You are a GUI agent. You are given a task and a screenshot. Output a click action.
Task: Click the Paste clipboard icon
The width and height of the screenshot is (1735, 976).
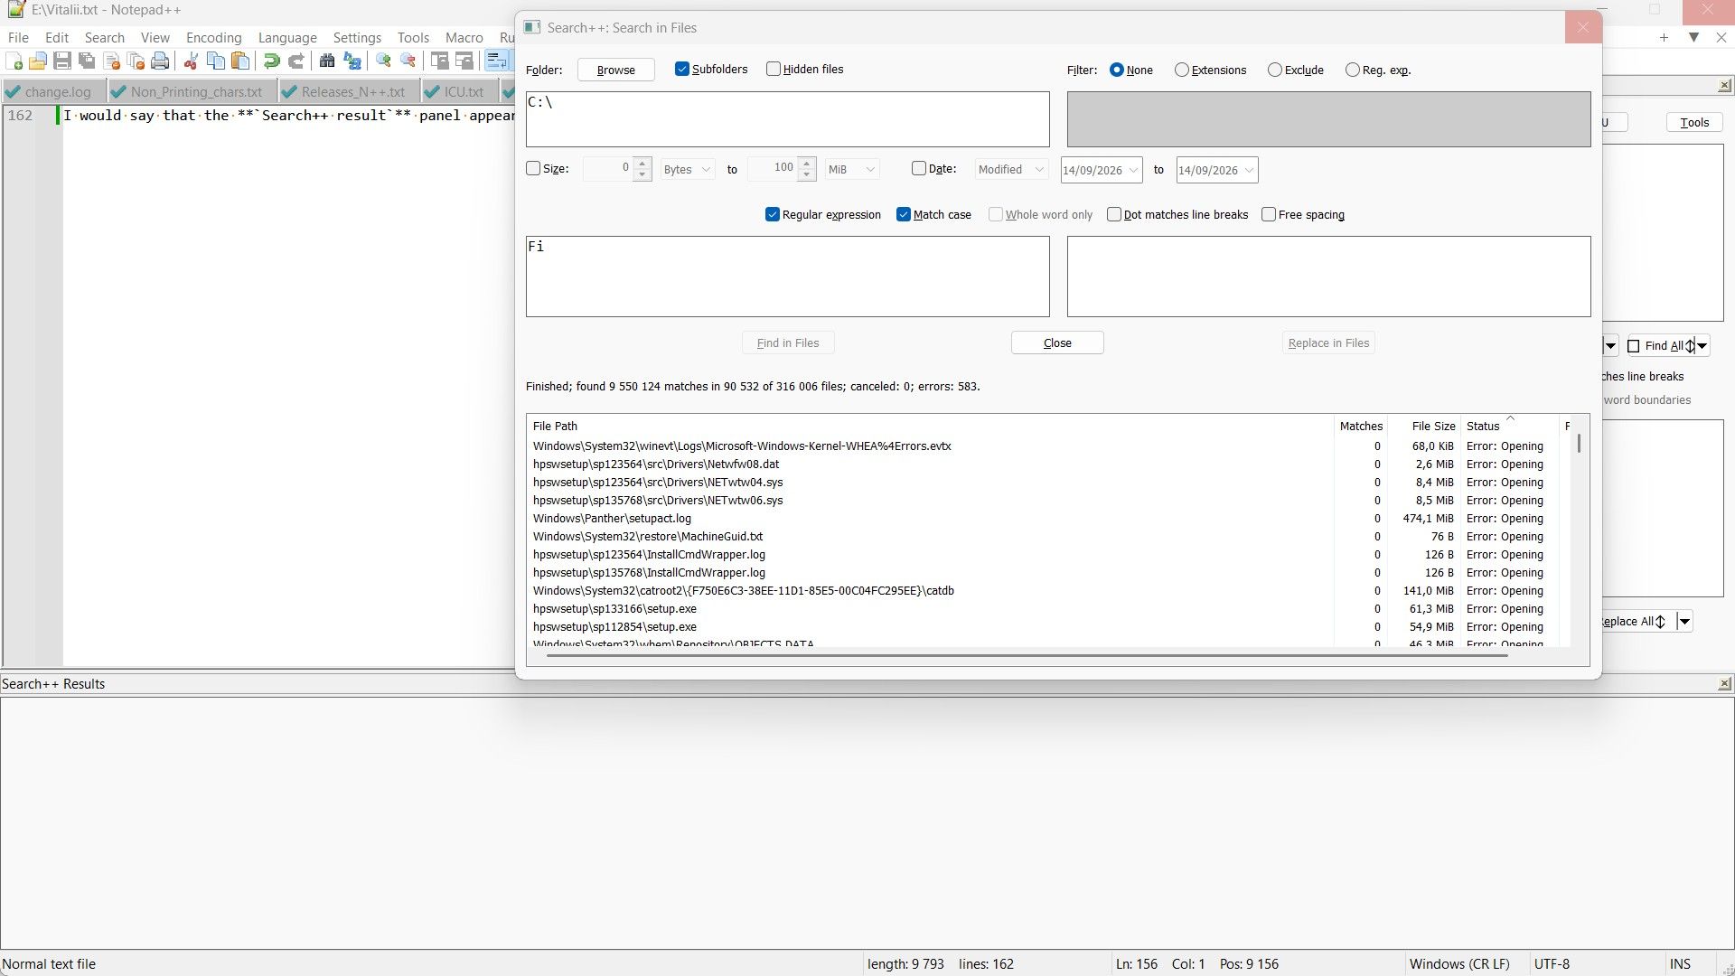(240, 61)
